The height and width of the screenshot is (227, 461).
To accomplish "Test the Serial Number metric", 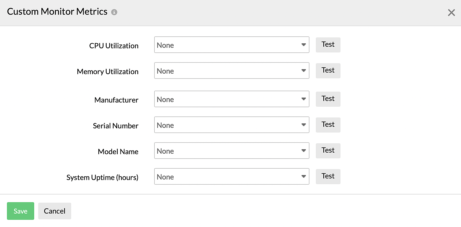I will 328,125.
